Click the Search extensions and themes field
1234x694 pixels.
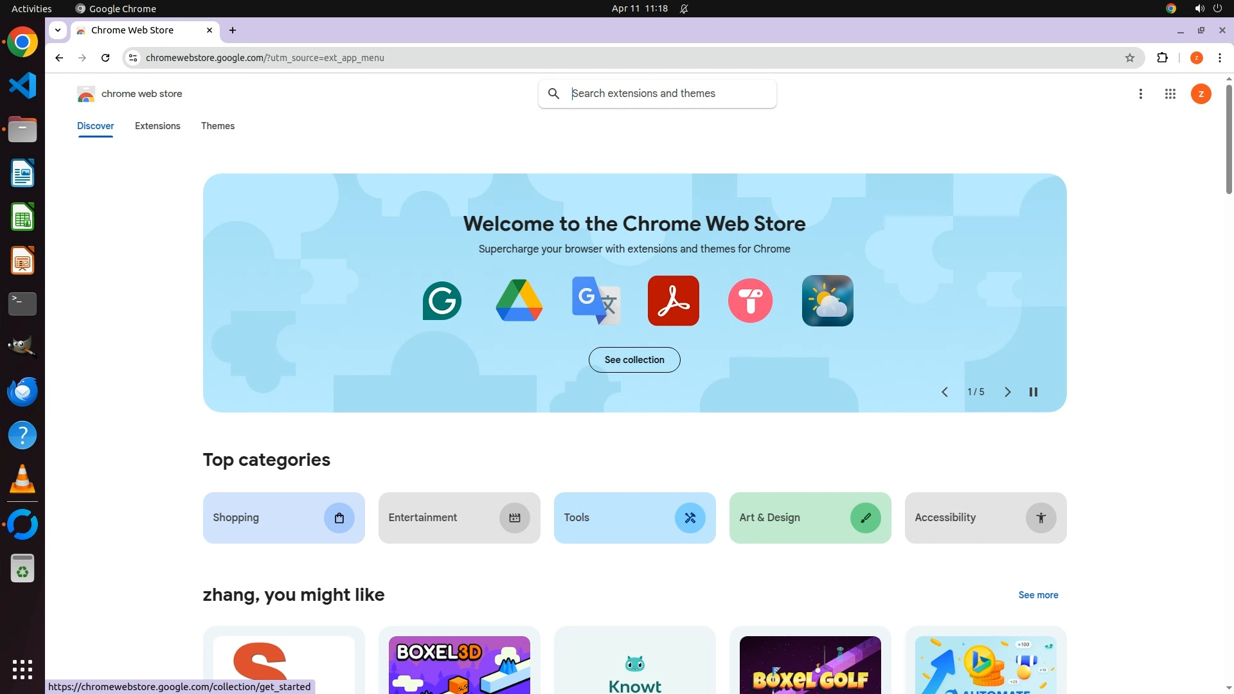(668, 94)
